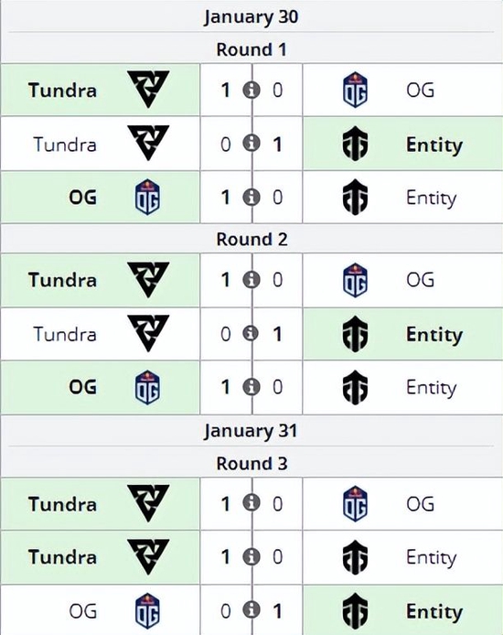Click Entity logo in Round 3 last match
Viewport: 503px width, 635px height.
tap(355, 610)
